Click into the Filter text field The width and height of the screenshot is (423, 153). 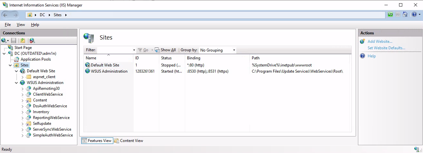(x=115, y=50)
